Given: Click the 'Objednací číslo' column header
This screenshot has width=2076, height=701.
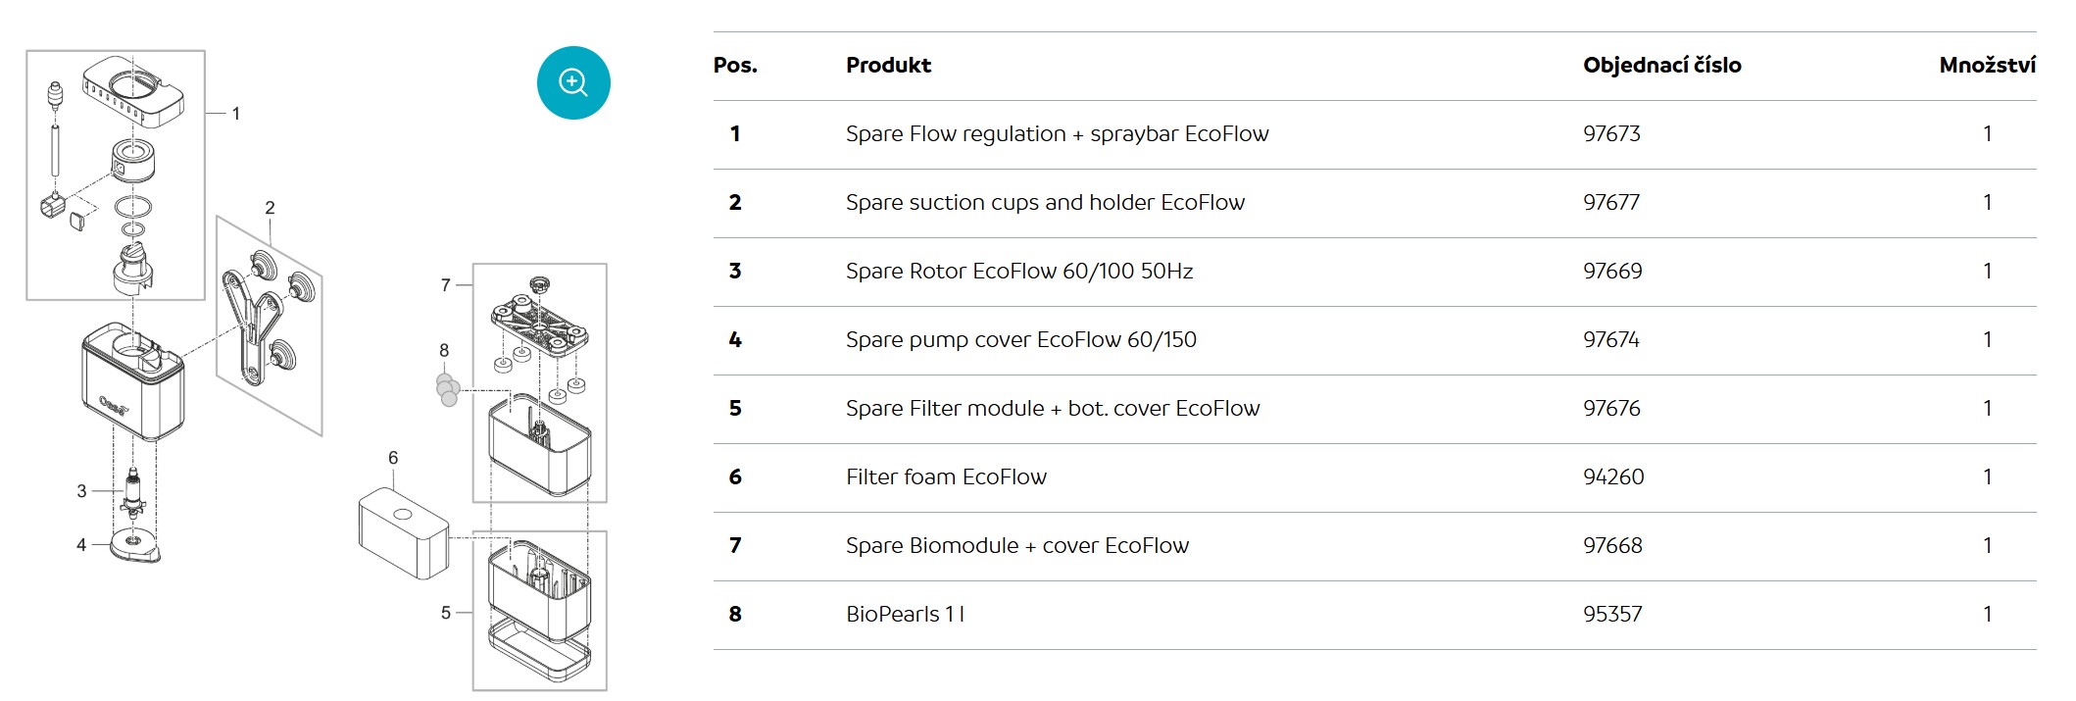Looking at the screenshot, I should coord(1661,66).
